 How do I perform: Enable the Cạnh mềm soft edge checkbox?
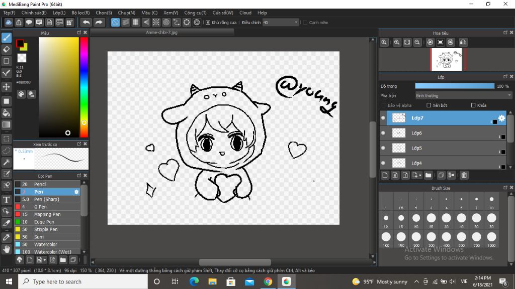[305, 23]
